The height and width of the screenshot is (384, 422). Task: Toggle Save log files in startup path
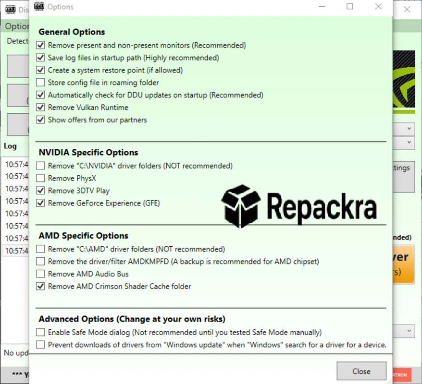point(40,58)
